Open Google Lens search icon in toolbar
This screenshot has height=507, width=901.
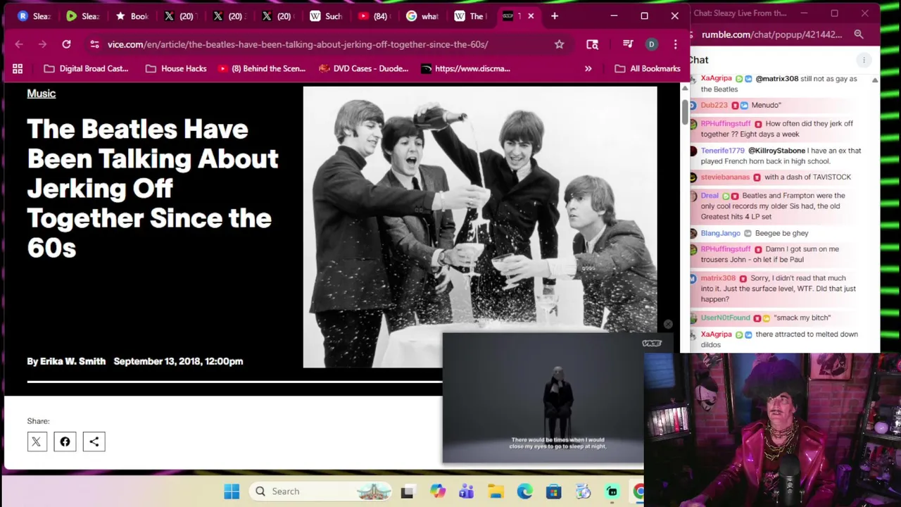coord(592,44)
